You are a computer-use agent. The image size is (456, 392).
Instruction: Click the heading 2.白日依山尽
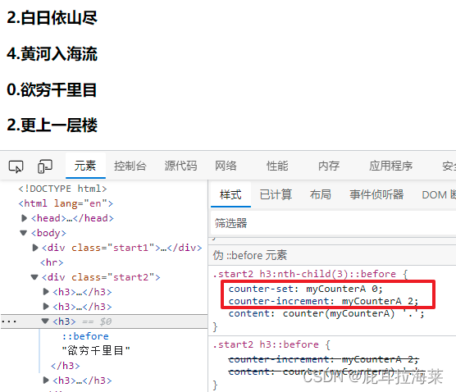pyautogui.click(x=52, y=18)
